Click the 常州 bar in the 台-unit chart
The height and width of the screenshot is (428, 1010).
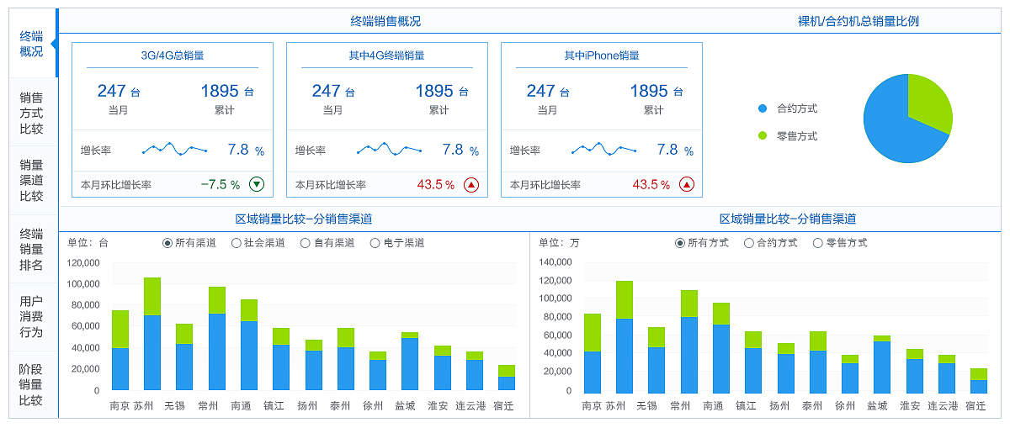coord(217,338)
